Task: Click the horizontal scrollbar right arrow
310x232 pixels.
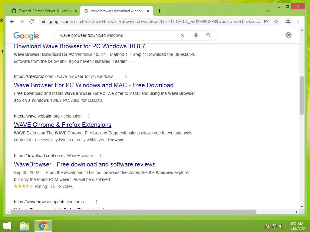Action: pos(297,212)
